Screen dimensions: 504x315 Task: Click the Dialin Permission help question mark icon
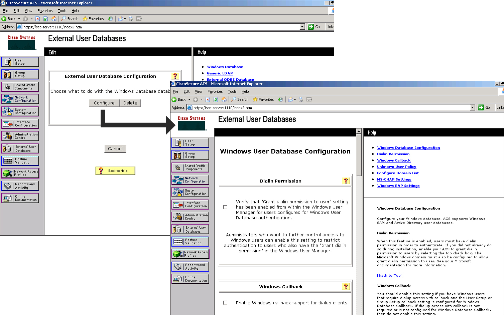coord(346,181)
